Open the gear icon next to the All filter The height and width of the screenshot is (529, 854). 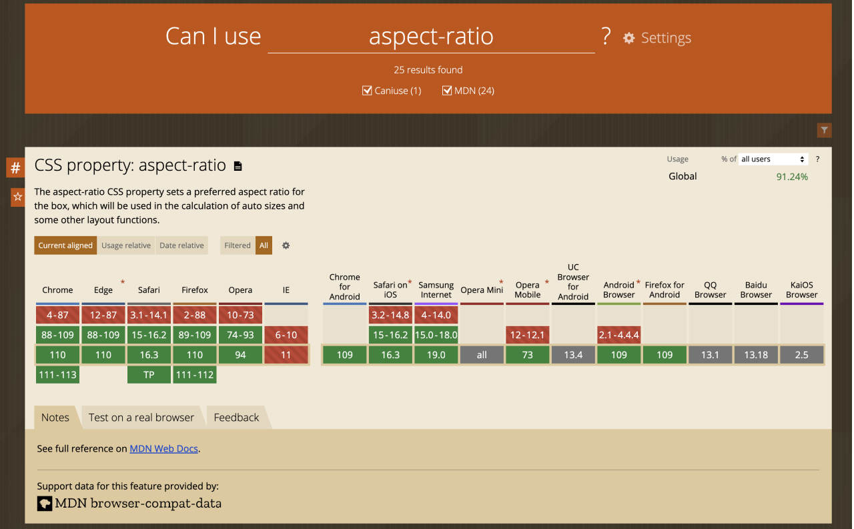click(x=286, y=245)
